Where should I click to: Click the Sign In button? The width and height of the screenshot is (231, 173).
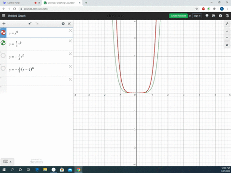[197, 16]
